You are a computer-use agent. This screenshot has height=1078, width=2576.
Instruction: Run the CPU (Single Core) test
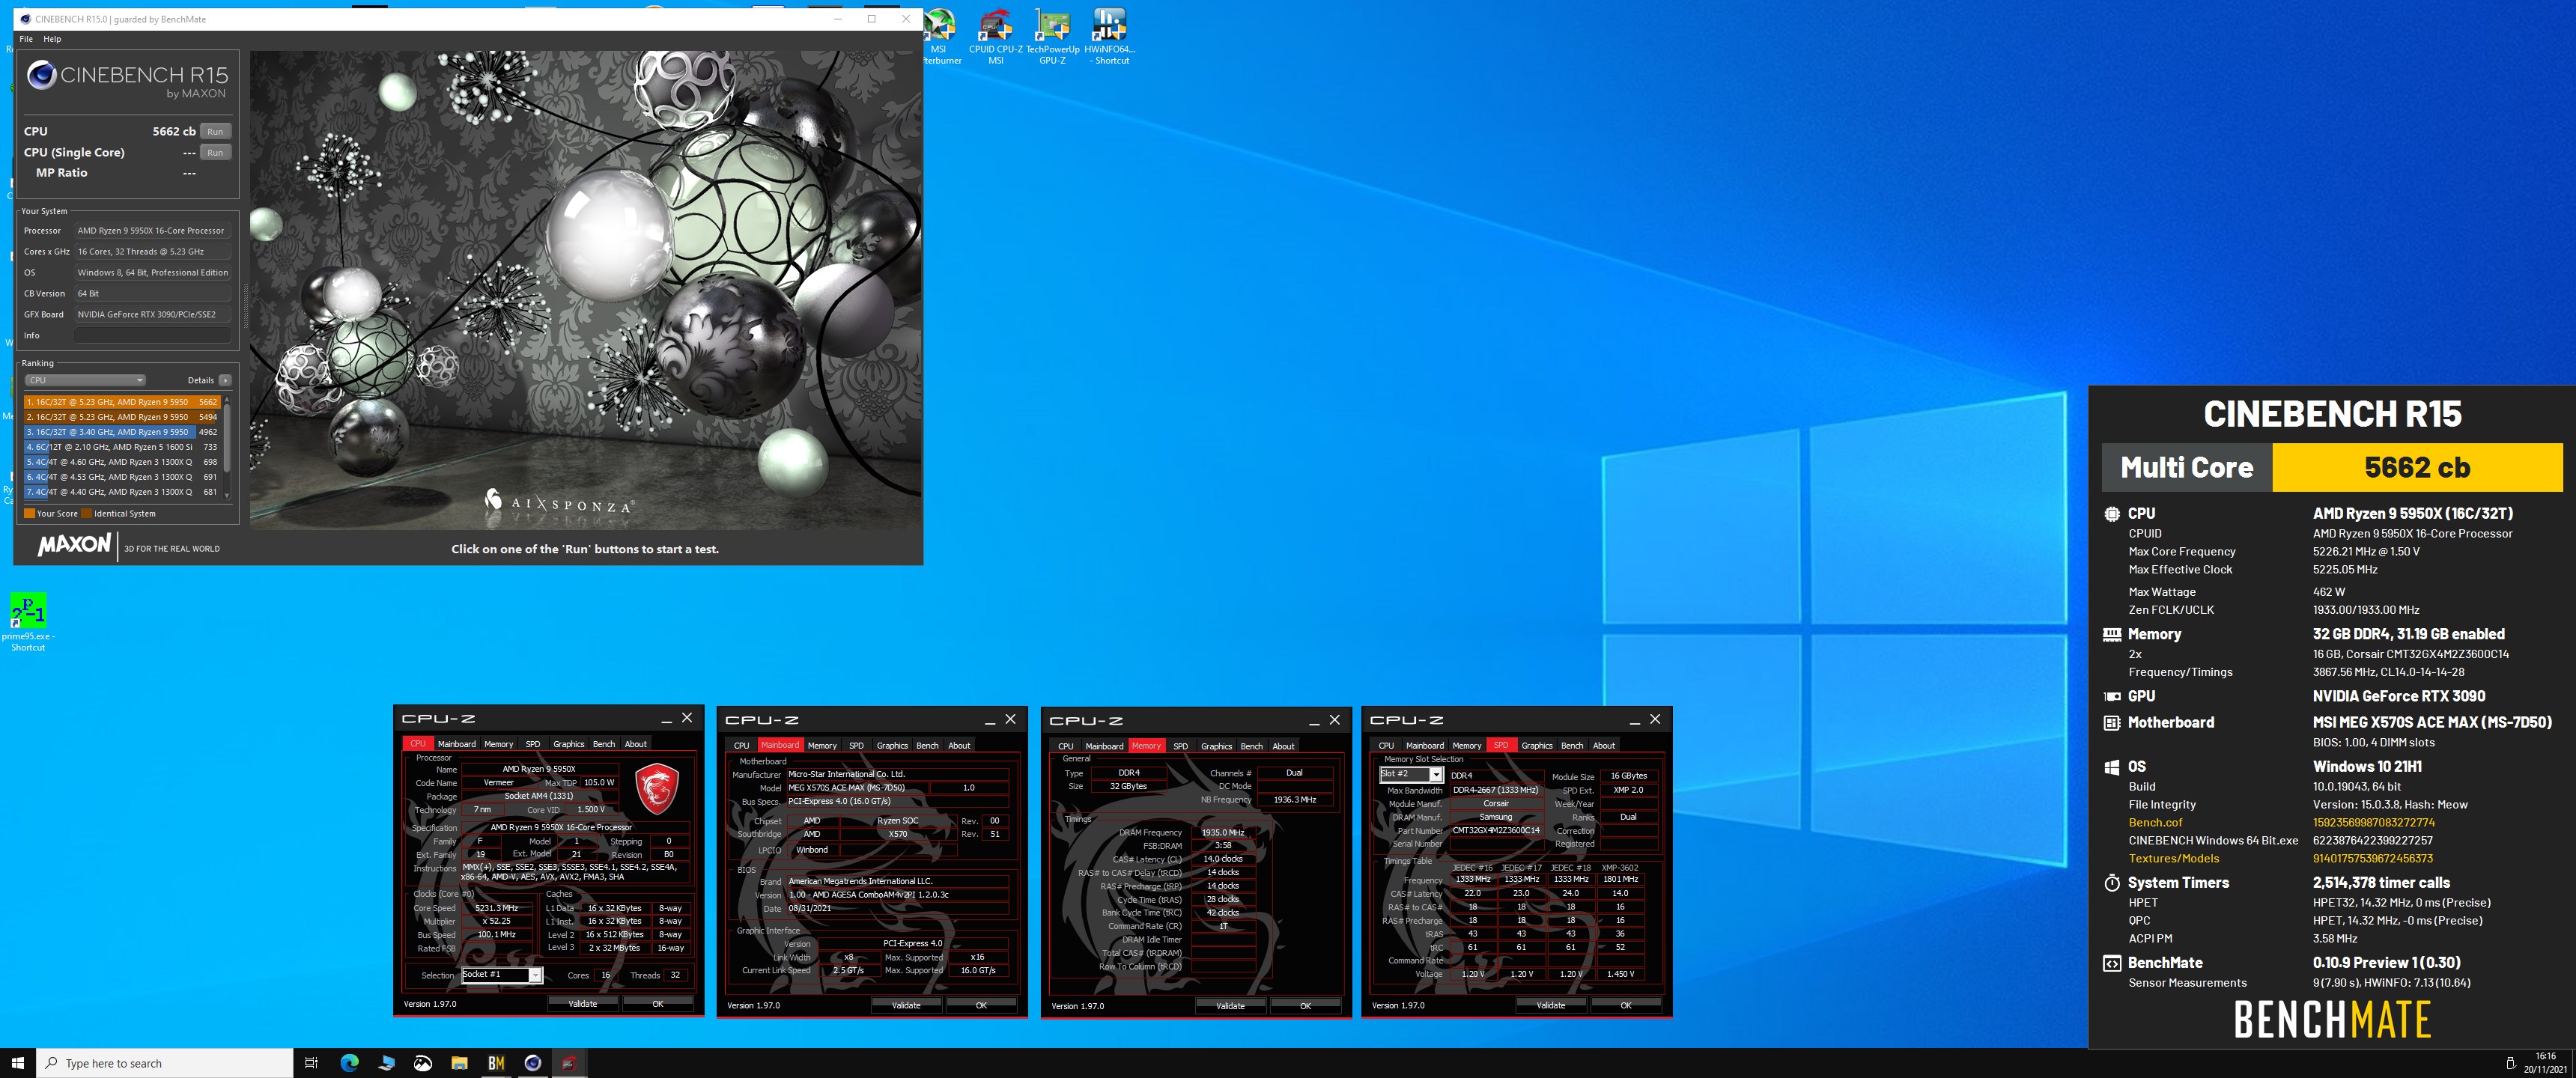[215, 152]
